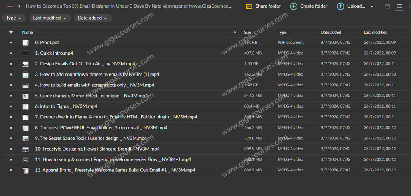Sort by the Name column header
Viewport: 411px width, 196px height.
pos(28,32)
